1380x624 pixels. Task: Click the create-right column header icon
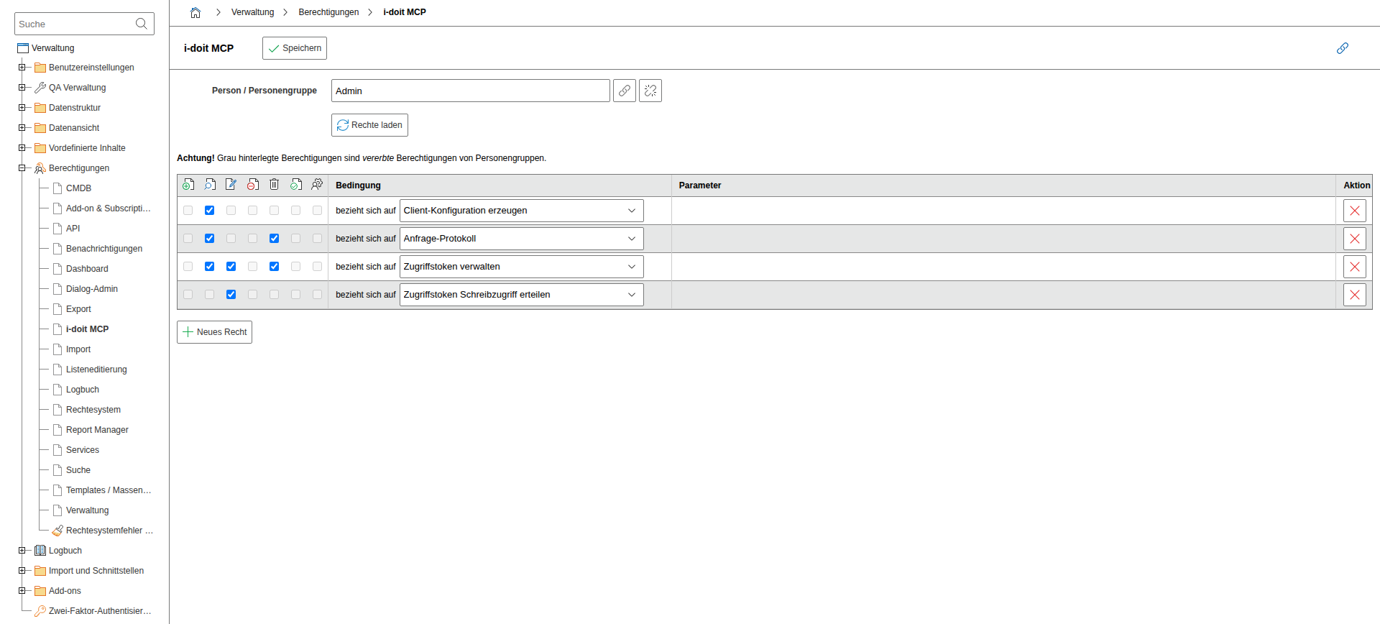(188, 185)
